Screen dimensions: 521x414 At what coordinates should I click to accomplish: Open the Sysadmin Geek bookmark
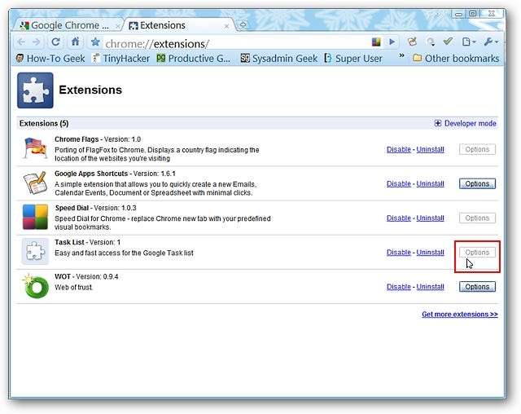pyautogui.click(x=278, y=59)
